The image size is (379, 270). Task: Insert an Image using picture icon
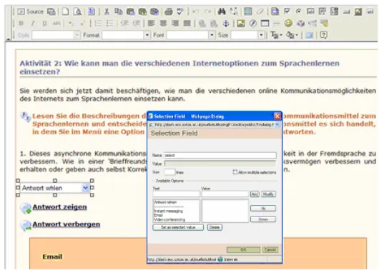241,24
